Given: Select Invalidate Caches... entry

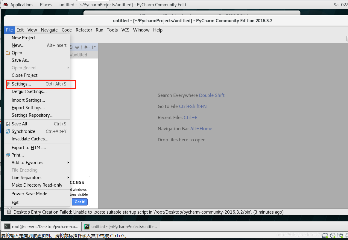Looking at the screenshot, I should pyautogui.click(x=37, y=139).
